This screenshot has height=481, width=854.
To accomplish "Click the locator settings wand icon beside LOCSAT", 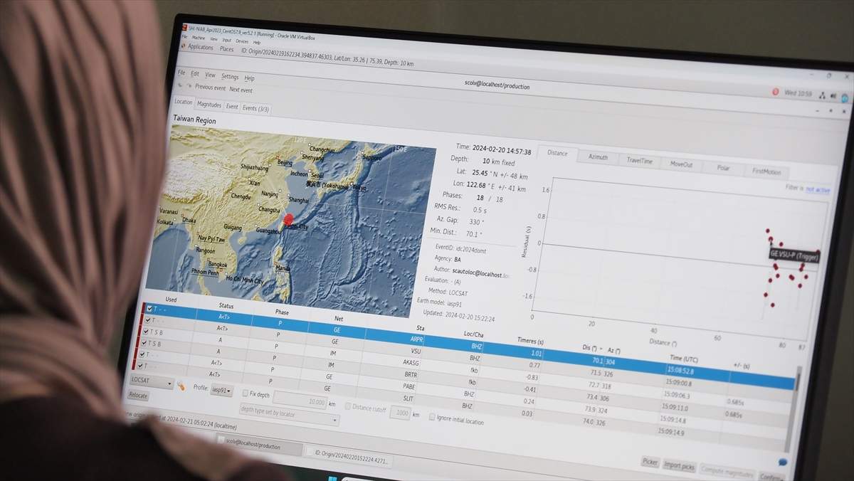I will (181, 386).
